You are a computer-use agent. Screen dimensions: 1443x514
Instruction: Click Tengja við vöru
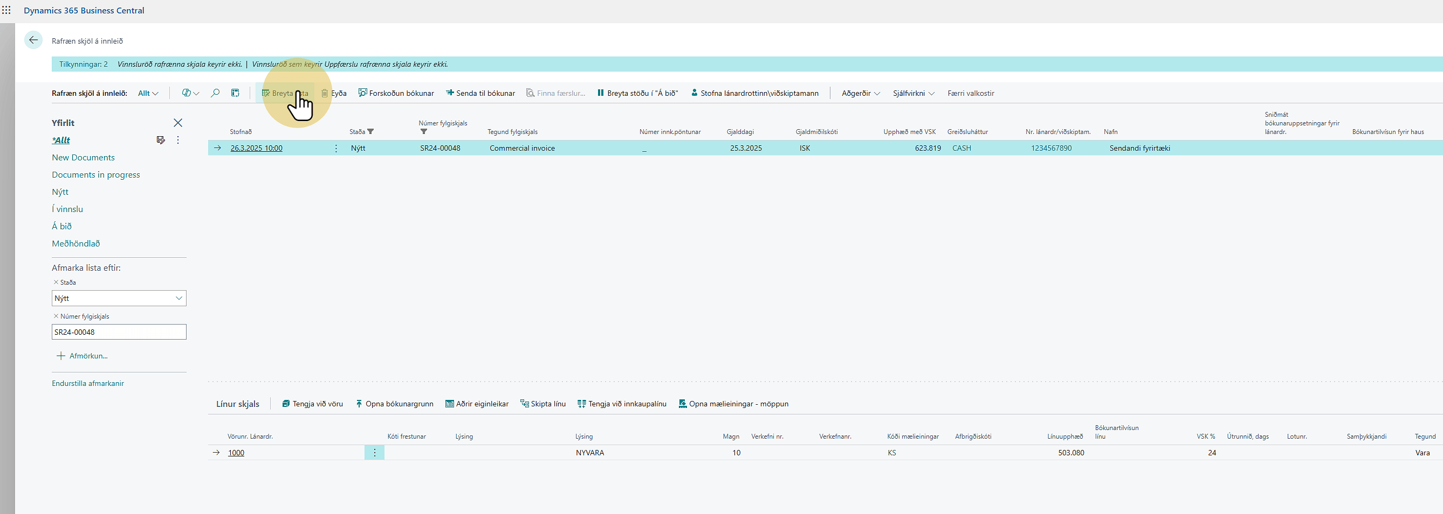coord(313,404)
